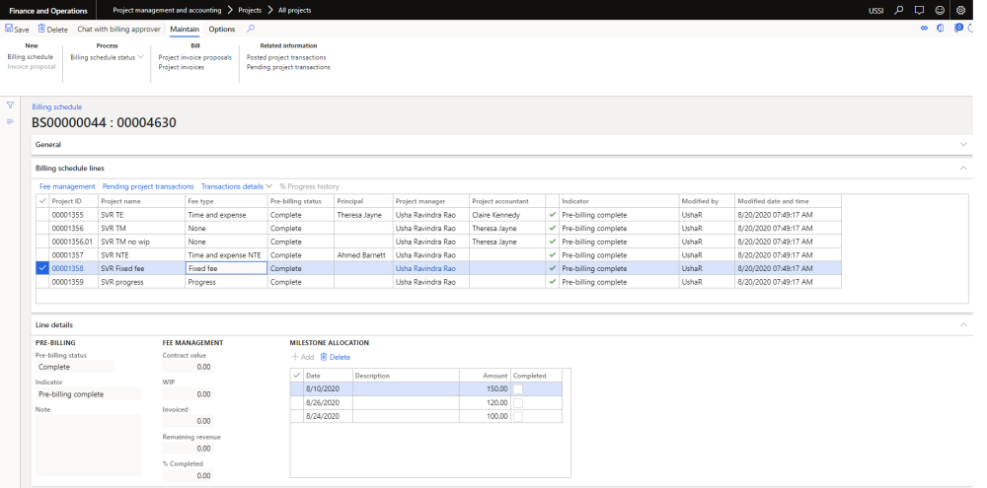This screenshot has height=488, width=987.
Task: Open Billing schedule status dropdown
Action: [x=107, y=57]
